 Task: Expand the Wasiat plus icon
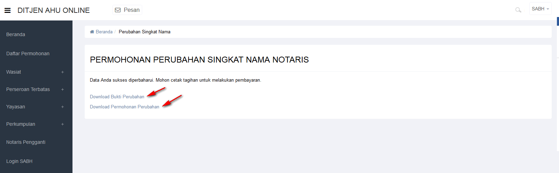tap(63, 72)
